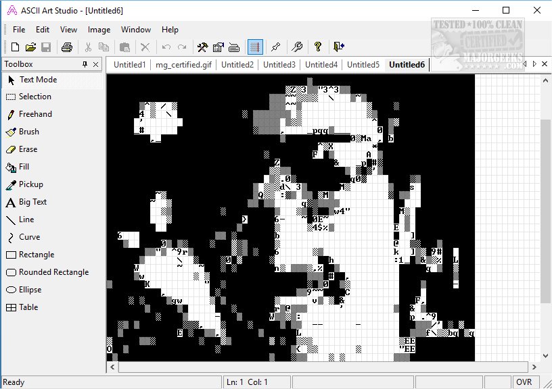Select the Fill tool
This screenshot has height=389, width=552.
27,167
